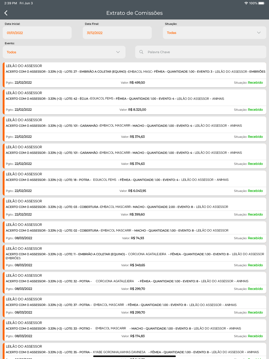Check the Wi-Fi status icon
Image resolution: width=269 pixels, height=359 pixels.
pos(246,3)
